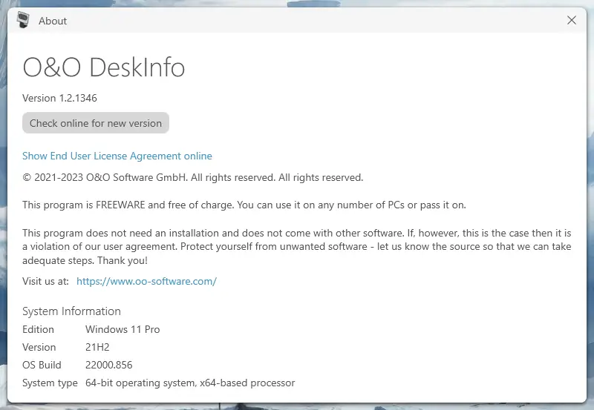594x410 pixels.
Task: Click the About title bar text
Action: pyautogui.click(x=53, y=21)
